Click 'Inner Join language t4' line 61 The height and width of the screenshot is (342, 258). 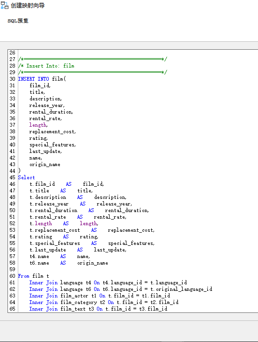[x=60, y=283]
